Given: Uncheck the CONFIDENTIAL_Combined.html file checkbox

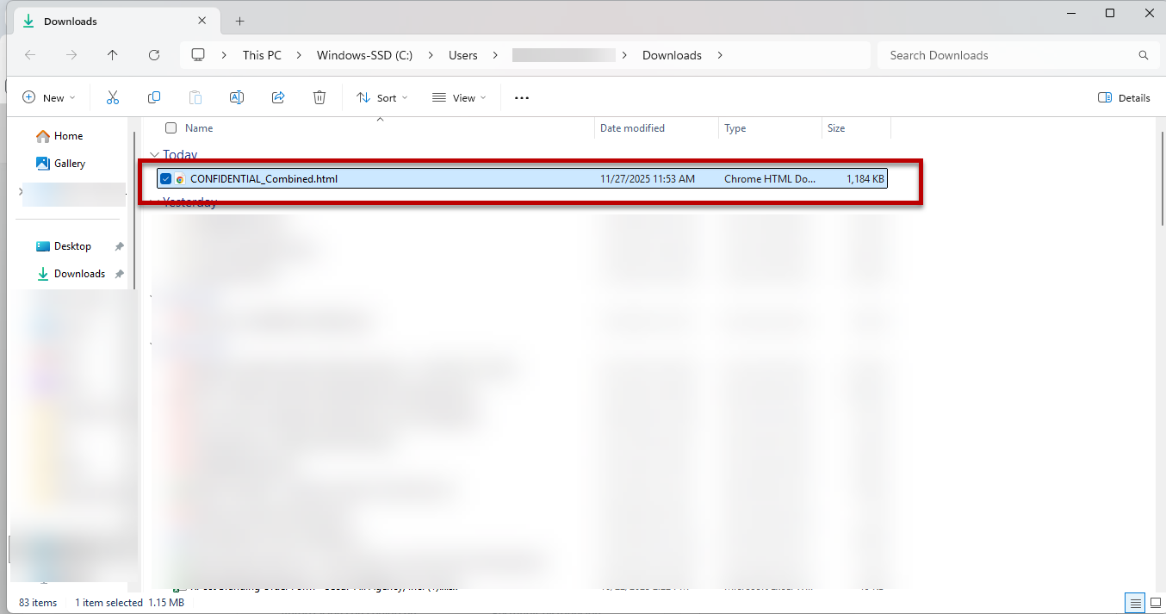Looking at the screenshot, I should tap(165, 179).
